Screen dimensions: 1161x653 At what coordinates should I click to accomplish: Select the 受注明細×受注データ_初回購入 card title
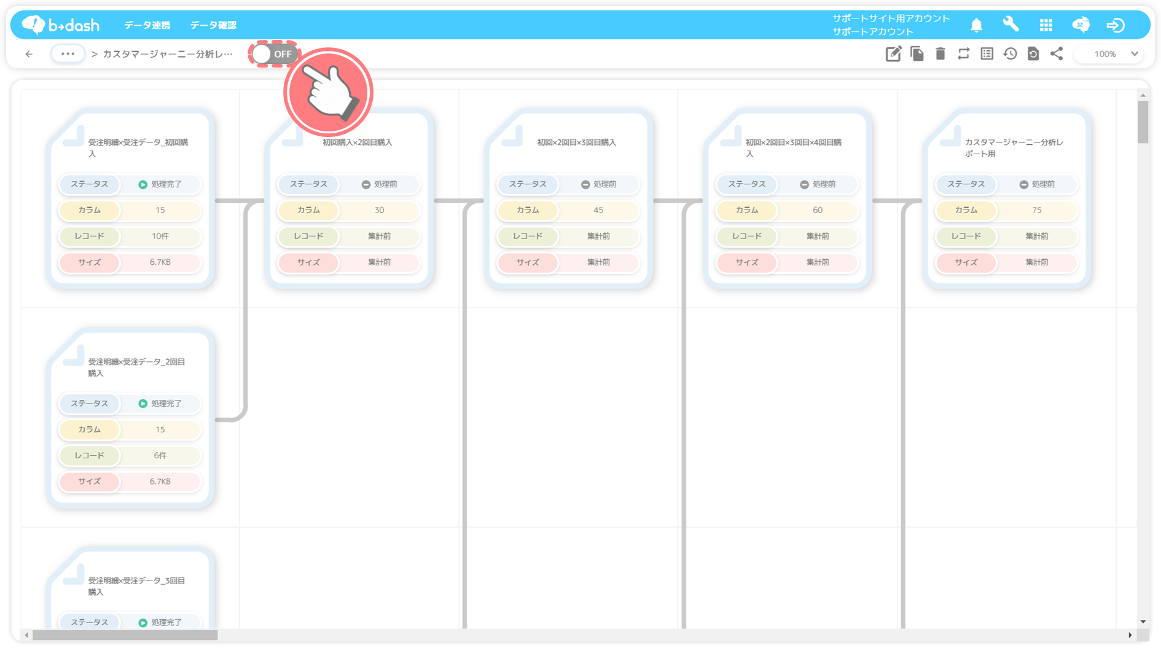pyautogui.click(x=138, y=148)
